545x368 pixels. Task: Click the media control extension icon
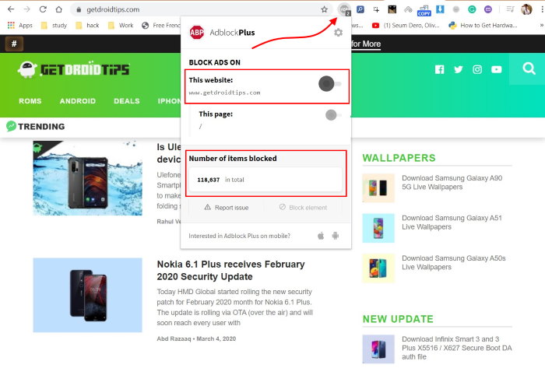pos(510,9)
